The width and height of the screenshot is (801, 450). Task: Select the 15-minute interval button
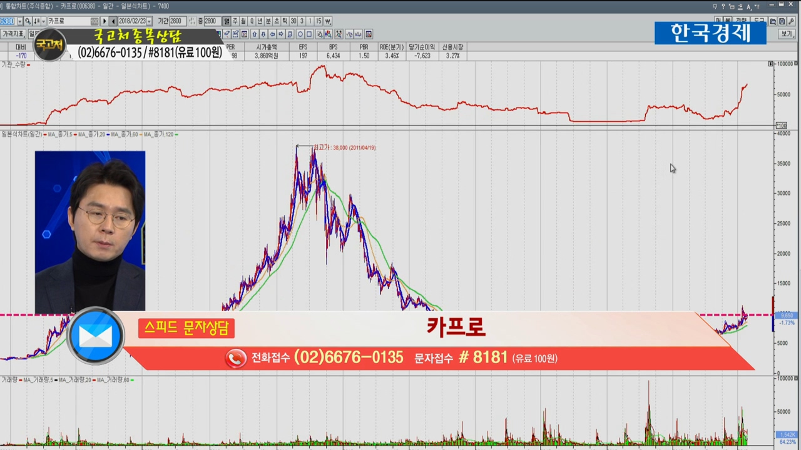[x=319, y=21]
